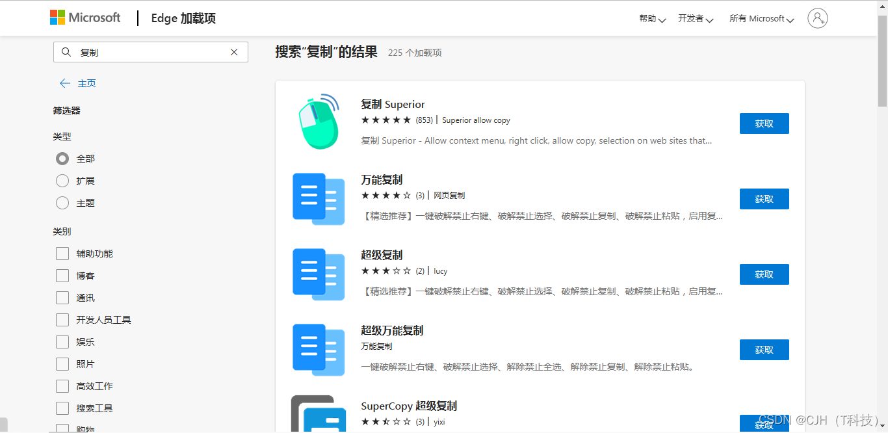
Task: Check the 搜索工具 category checkbox
Action: (62, 408)
